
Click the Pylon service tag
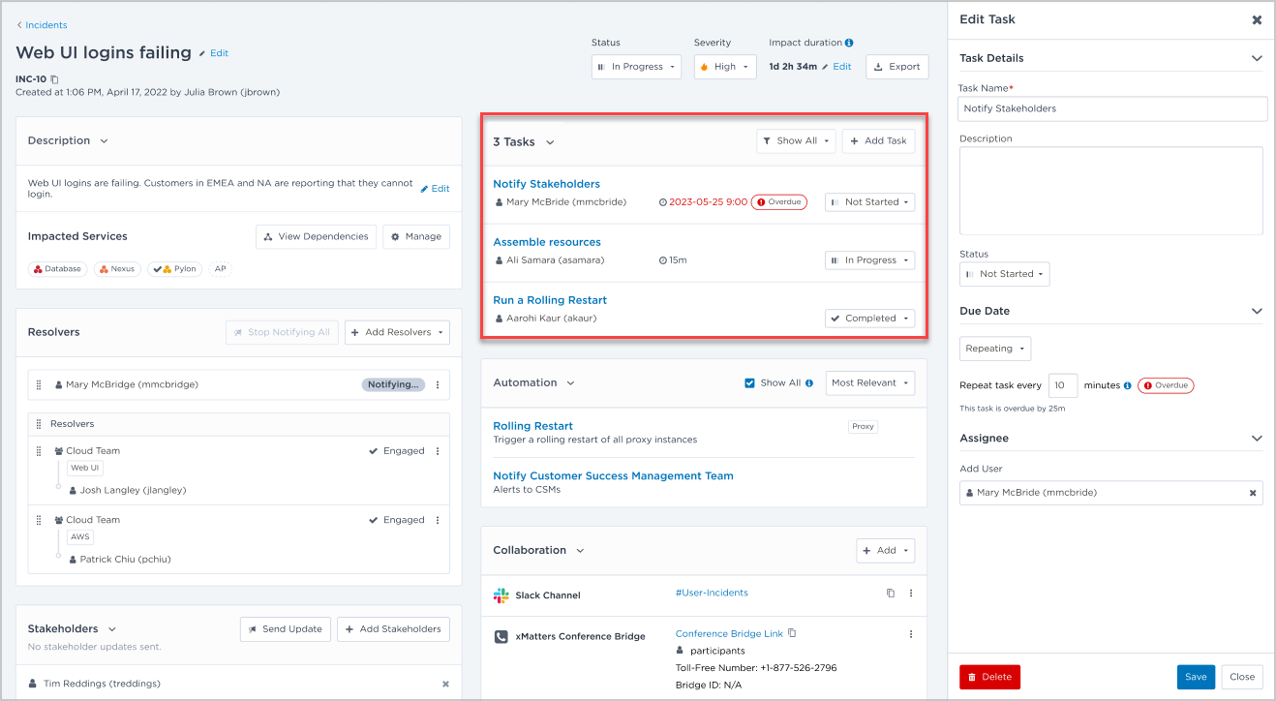tap(175, 269)
